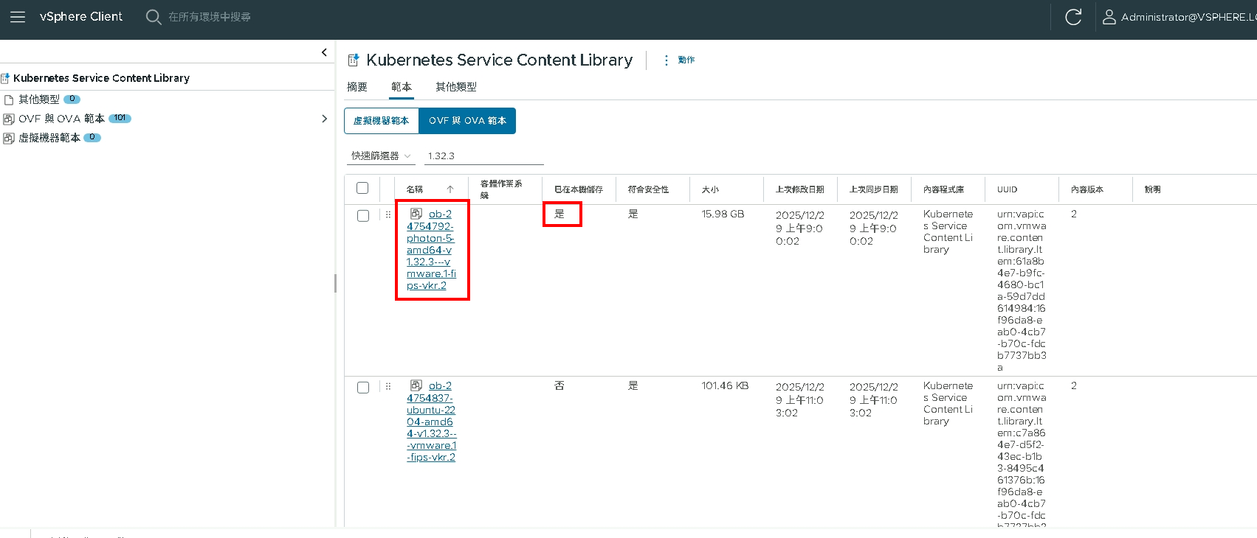Image resolution: width=1257 pixels, height=538 pixels.
Task: Open the ubuntu-2204 v1.32.3 template link
Action: (432, 422)
